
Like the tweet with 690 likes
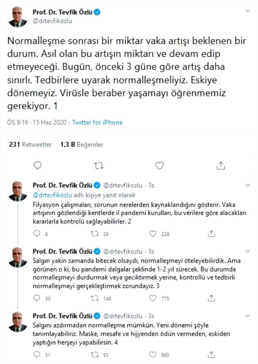pyautogui.click(x=153, y=354)
